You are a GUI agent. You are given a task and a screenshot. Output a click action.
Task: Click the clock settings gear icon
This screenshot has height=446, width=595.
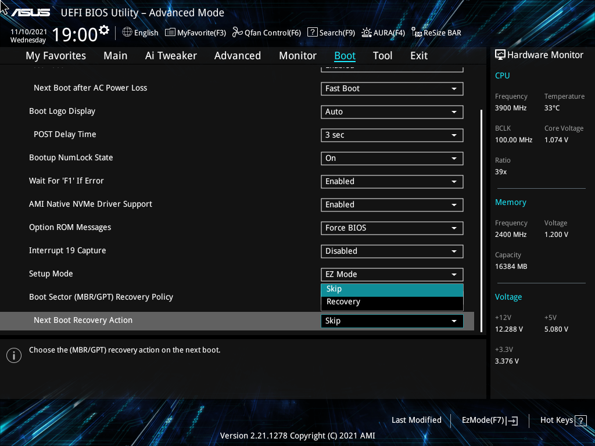tap(104, 30)
